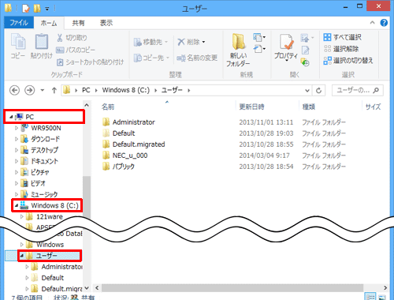
Task: Choose Paste shortcut (ショートカットの貼り付け)
Action: (90, 62)
